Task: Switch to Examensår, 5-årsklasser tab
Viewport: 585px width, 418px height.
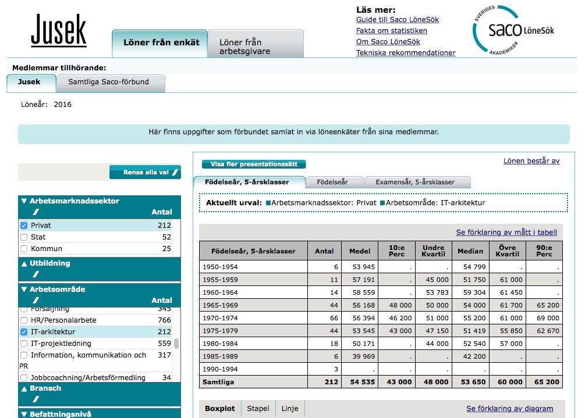Action: (x=417, y=182)
